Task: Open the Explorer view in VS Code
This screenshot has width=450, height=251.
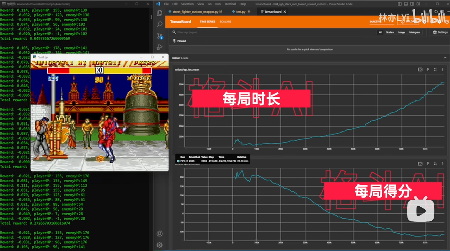Action: tap(159, 13)
